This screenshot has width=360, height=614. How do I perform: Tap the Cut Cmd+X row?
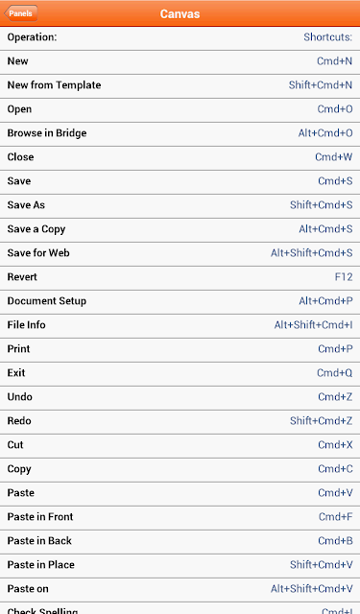[180, 445]
